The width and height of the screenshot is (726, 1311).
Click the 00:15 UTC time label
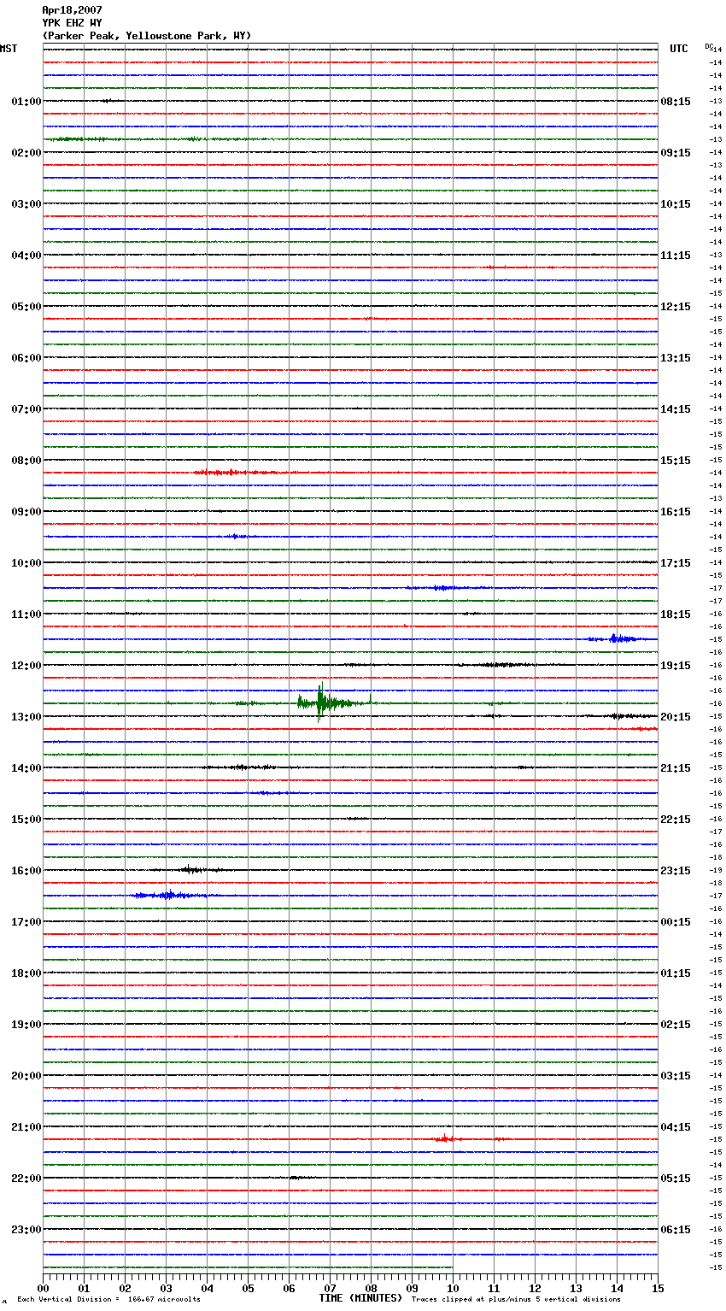[676, 922]
